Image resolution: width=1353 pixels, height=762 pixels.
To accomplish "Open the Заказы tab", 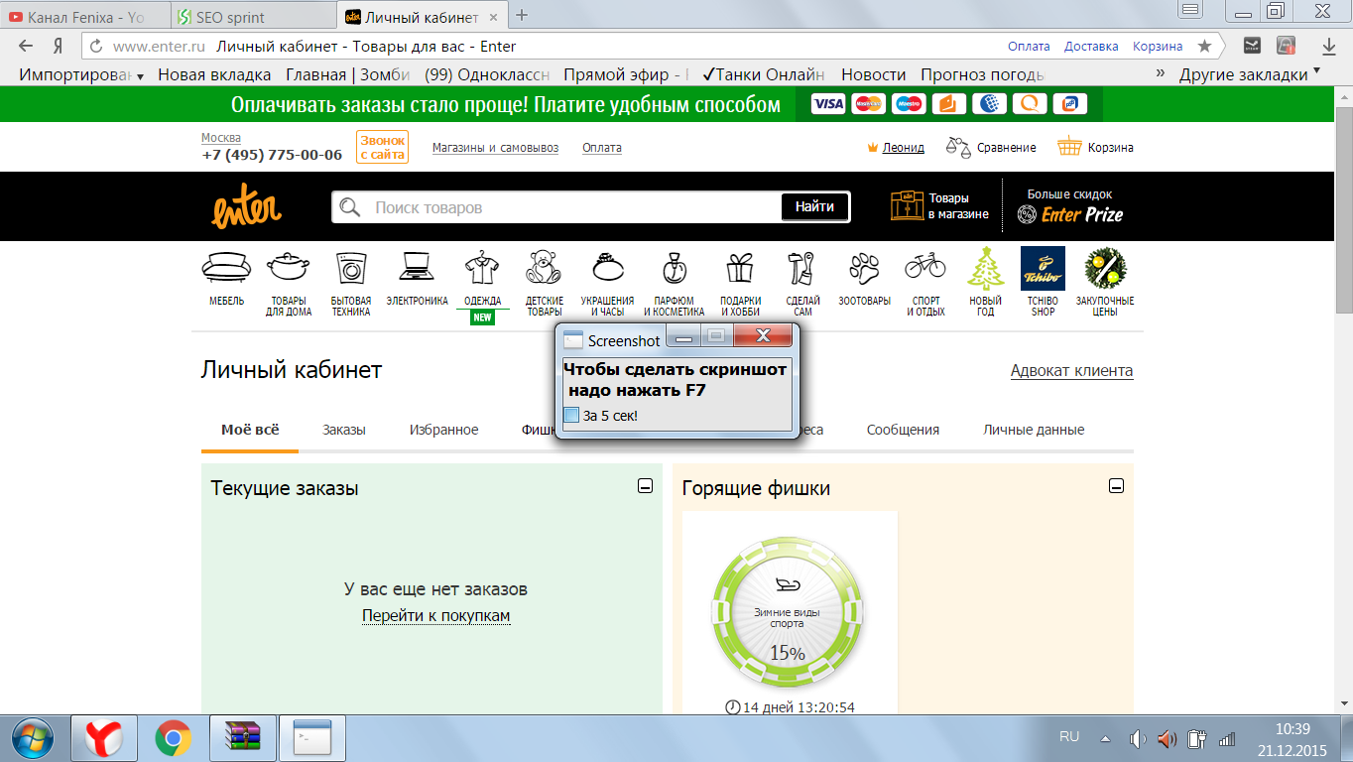I will pos(344,430).
